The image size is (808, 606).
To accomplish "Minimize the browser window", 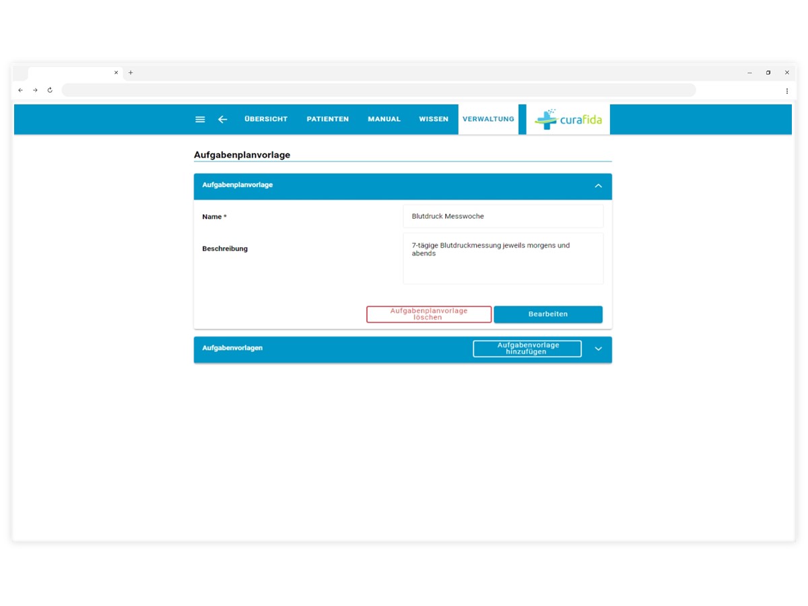I will pyautogui.click(x=749, y=73).
